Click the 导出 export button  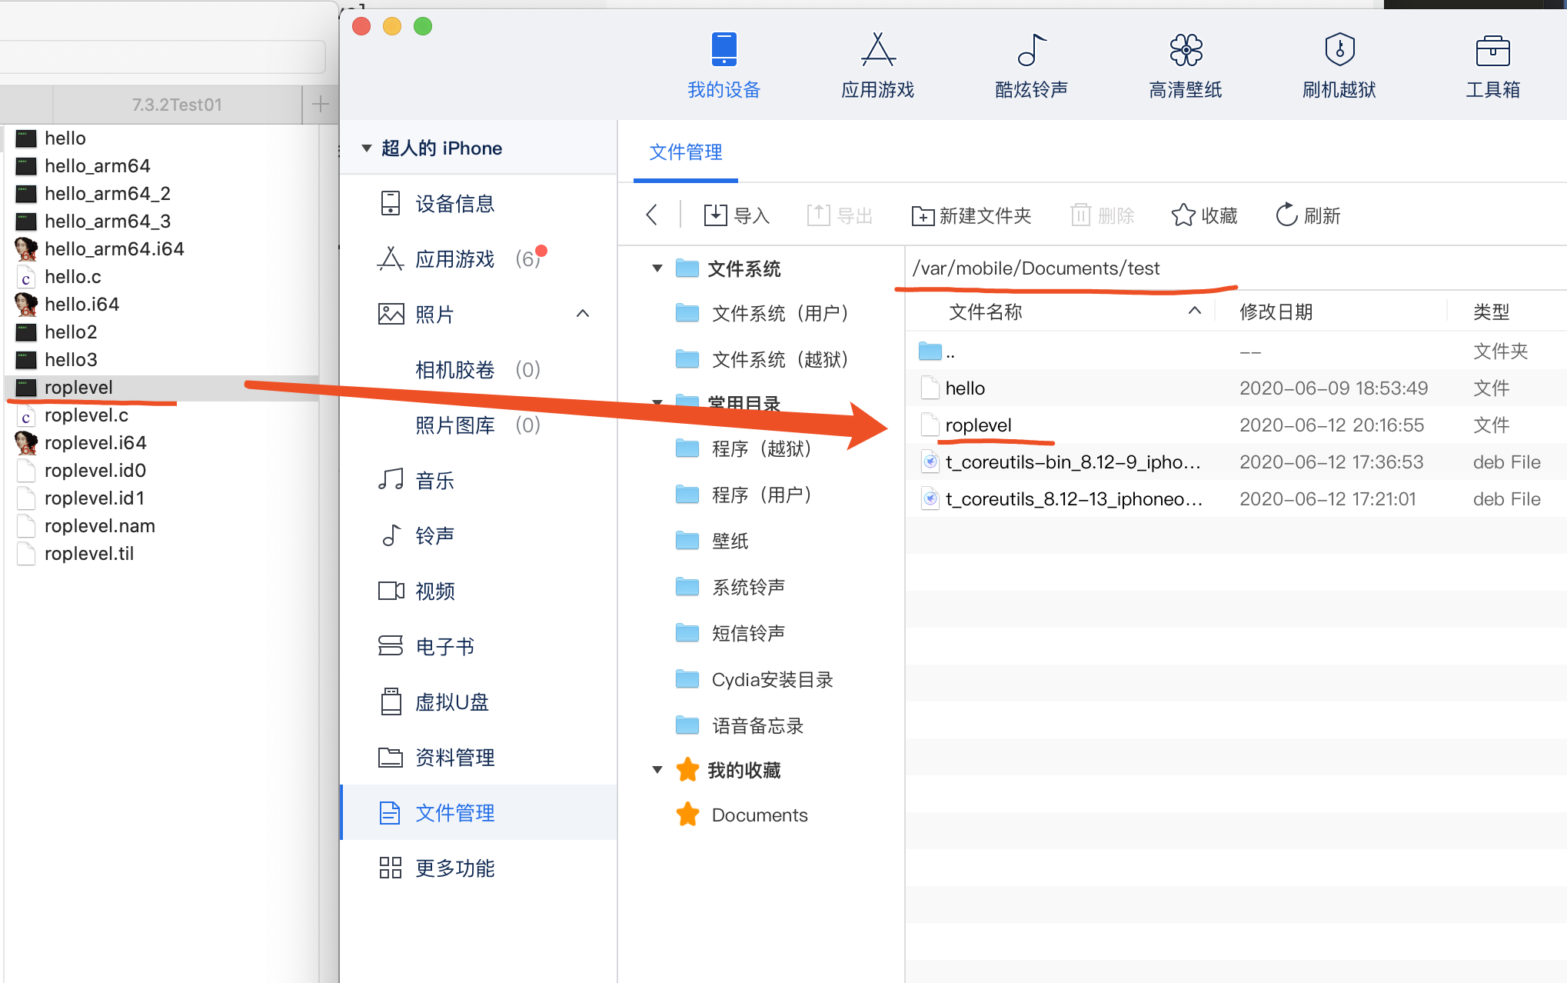coord(840,215)
